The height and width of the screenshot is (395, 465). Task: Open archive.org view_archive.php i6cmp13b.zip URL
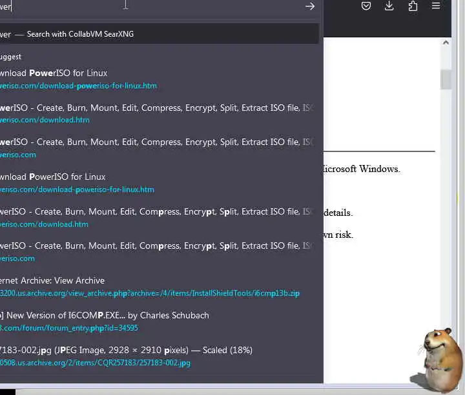click(x=150, y=293)
